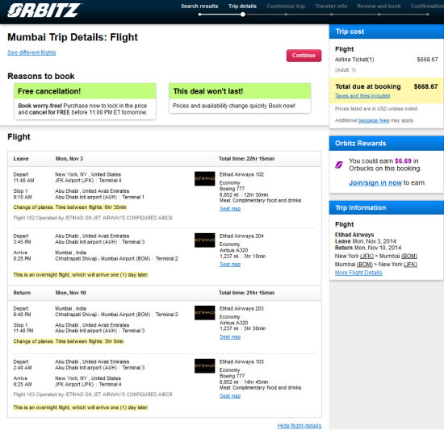The height and width of the screenshot is (430, 444).
Task: Click the Search results progress dot
Action: (199, 15)
